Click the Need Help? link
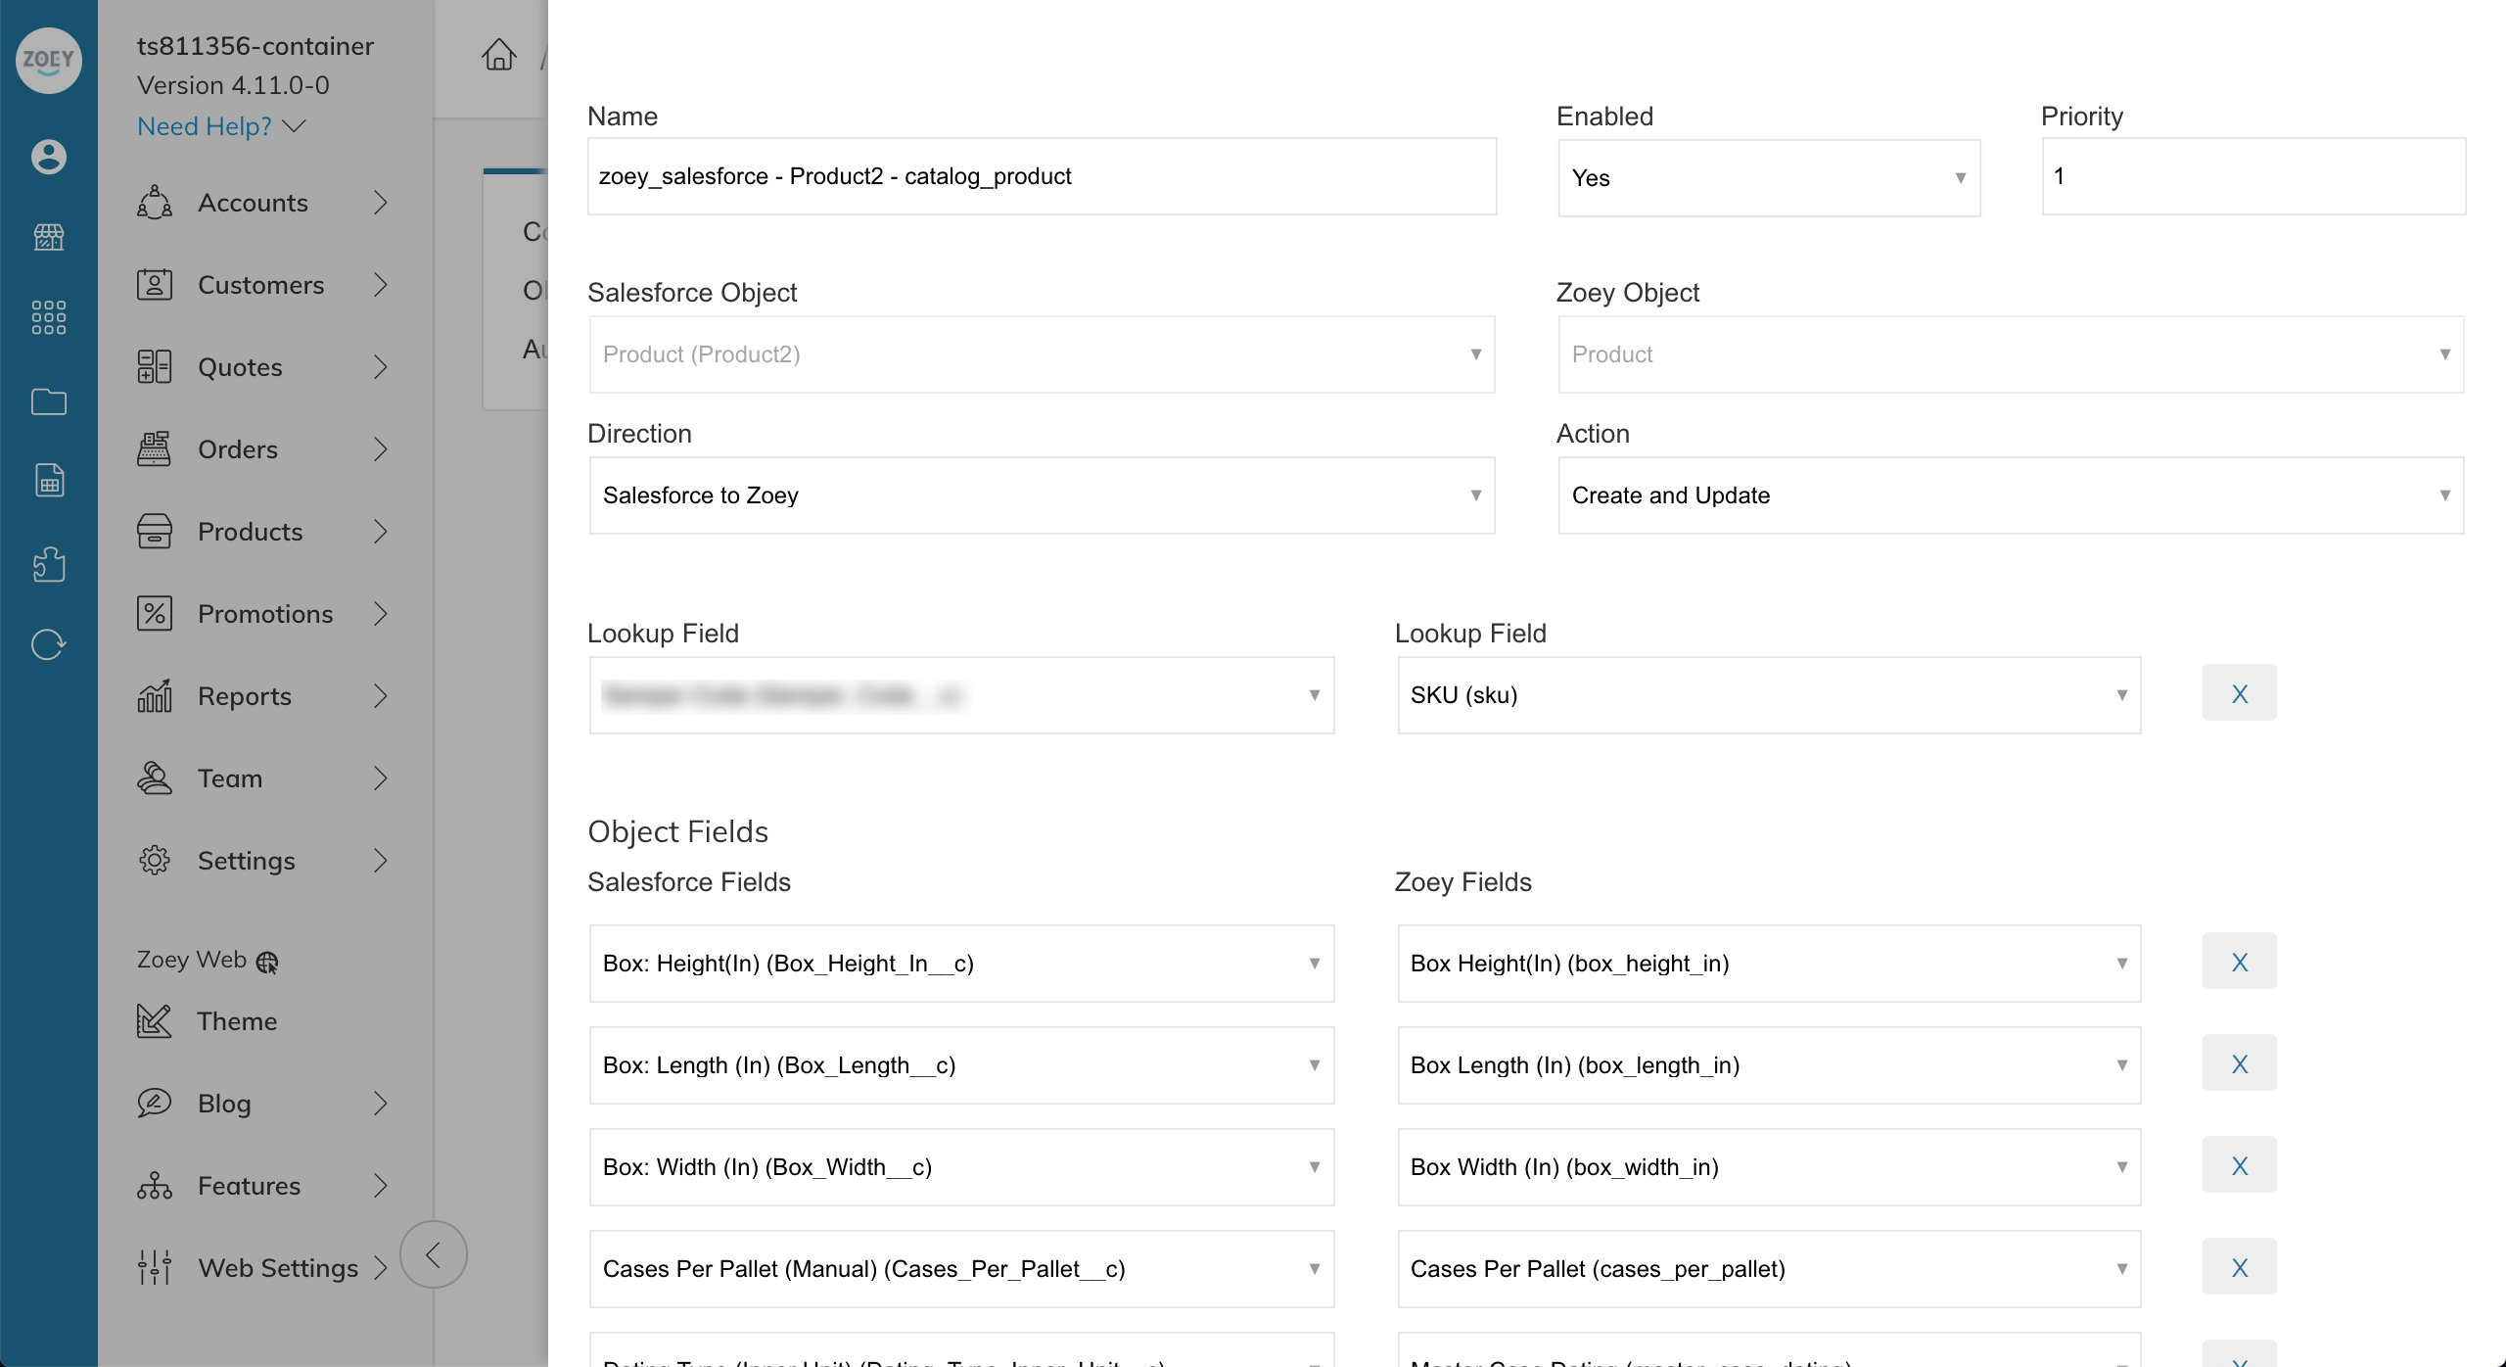Image resolution: width=2506 pixels, height=1367 pixels. click(205, 126)
